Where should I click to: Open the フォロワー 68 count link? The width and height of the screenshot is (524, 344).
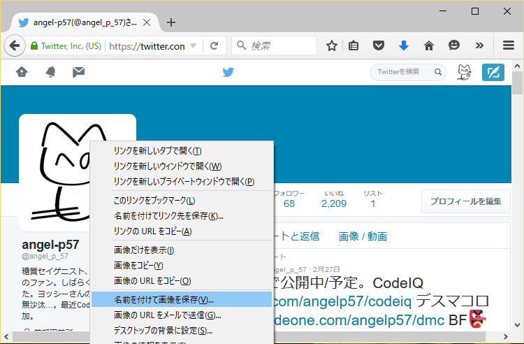(289, 199)
